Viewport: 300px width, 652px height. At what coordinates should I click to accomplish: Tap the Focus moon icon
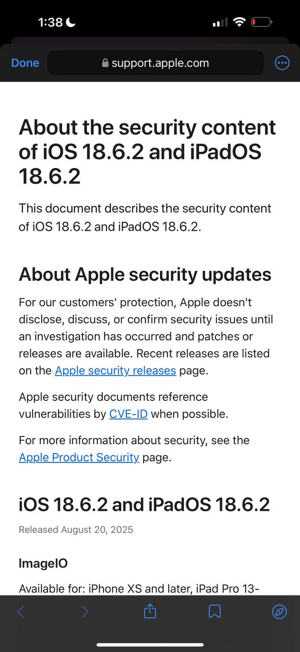[70, 22]
